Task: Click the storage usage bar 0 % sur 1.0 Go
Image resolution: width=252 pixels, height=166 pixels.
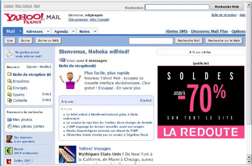Action: 201,52
